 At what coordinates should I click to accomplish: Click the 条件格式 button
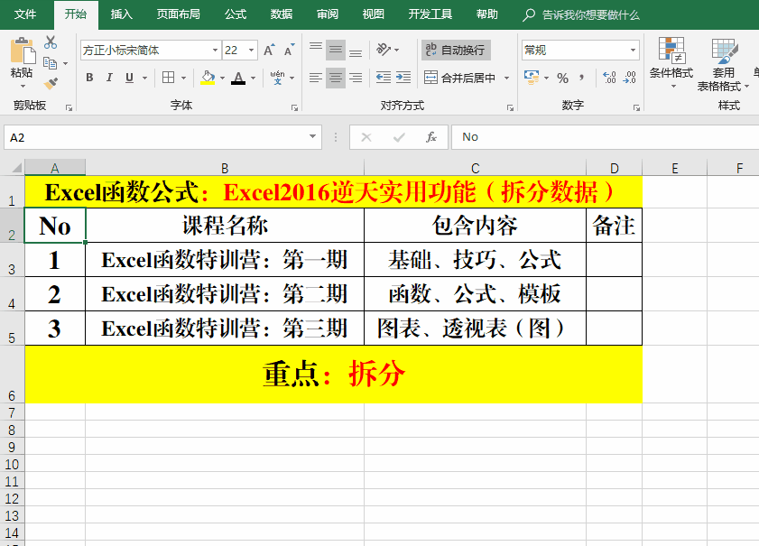click(671, 63)
